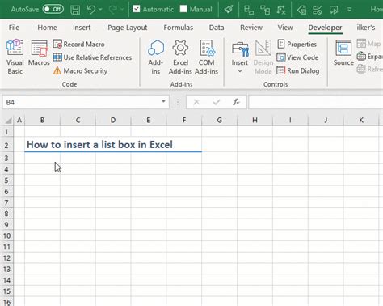Open the Redo dropdown arrow

coord(122,10)
